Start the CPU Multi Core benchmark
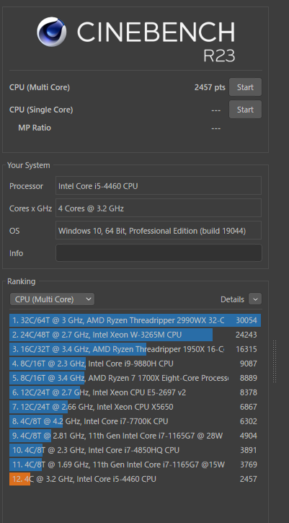The image size is (289, 523). (x=245, y=87)
